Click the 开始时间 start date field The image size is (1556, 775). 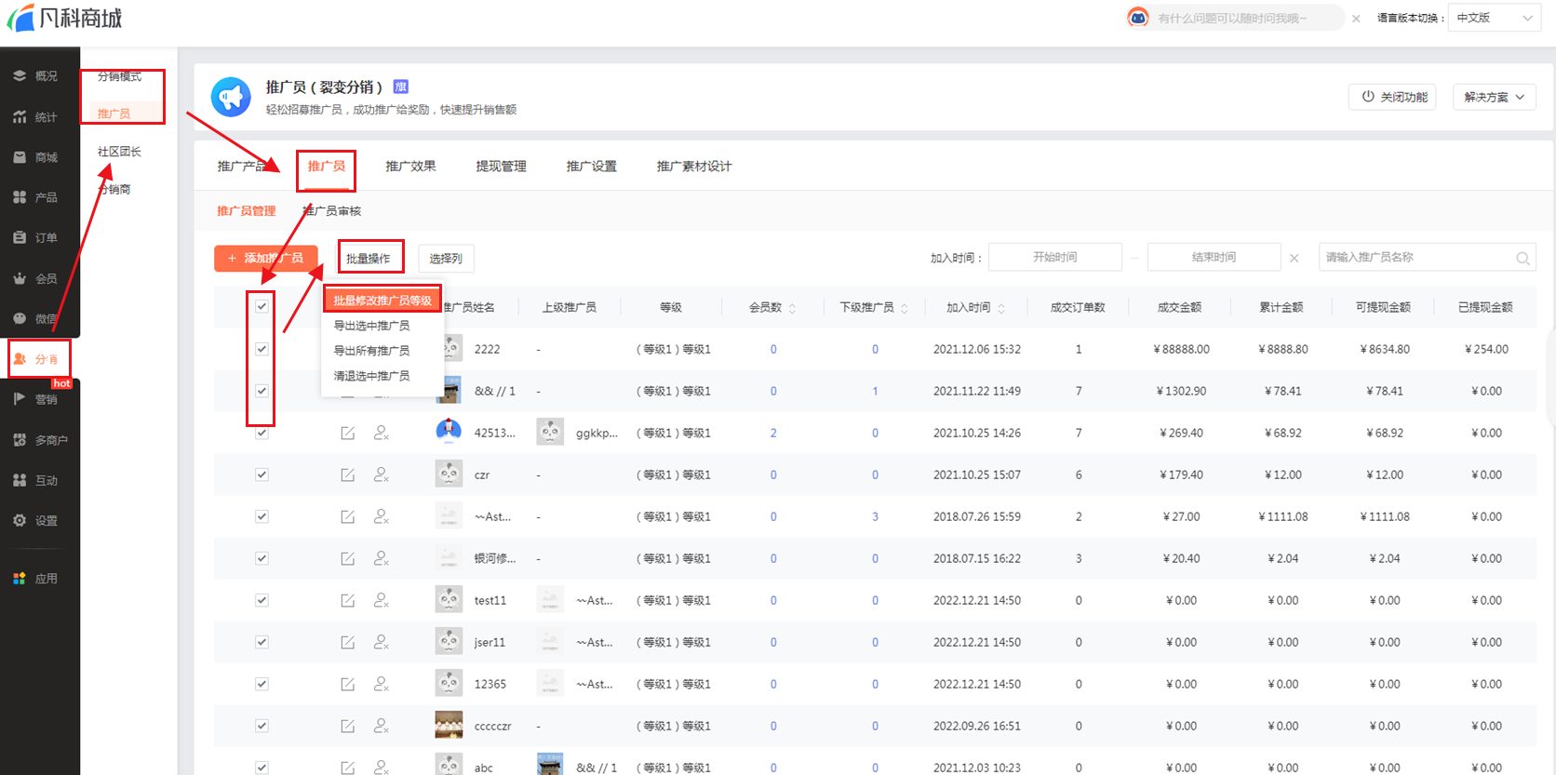[x=1055, y=258]
